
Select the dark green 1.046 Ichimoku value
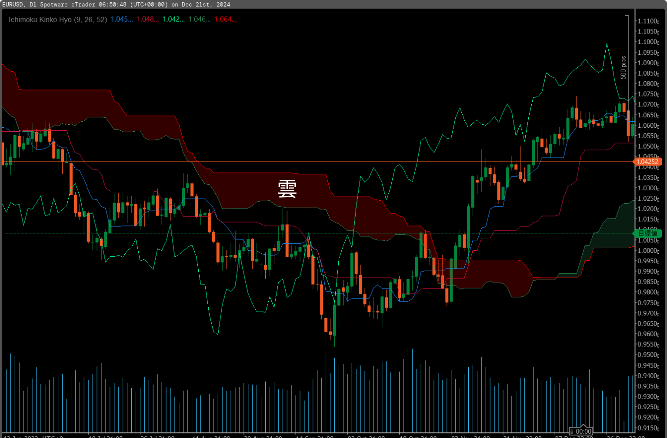200,20
